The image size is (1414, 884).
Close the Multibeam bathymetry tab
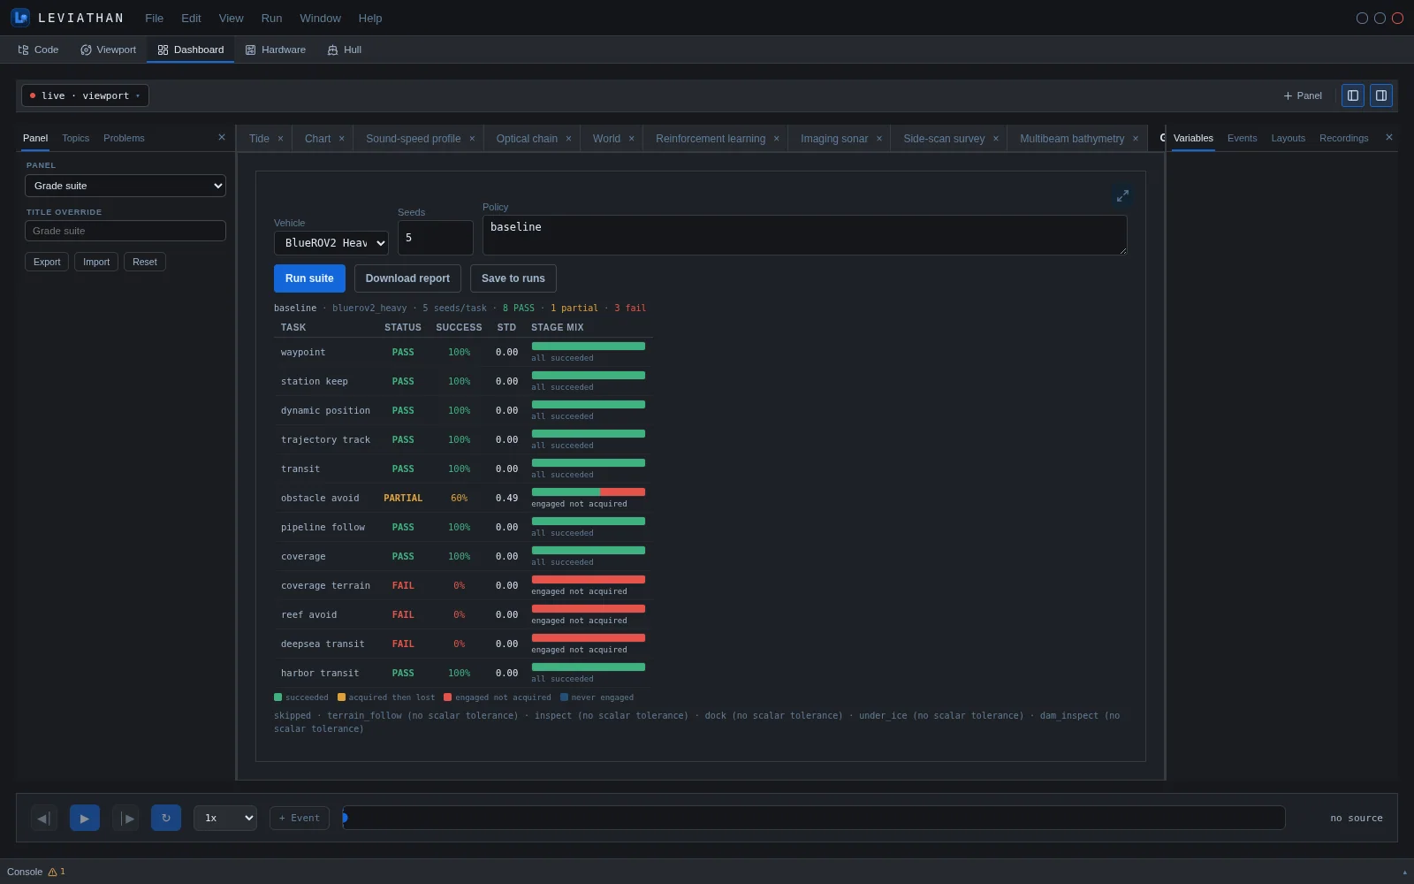[1136, 139]
